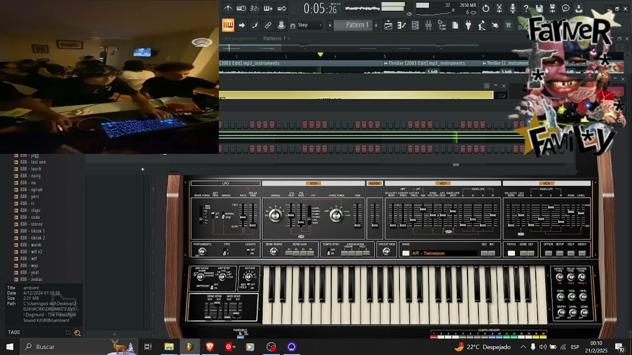
Task: Open FL Studio from the Windows taskbar
Action: (190, 347)
